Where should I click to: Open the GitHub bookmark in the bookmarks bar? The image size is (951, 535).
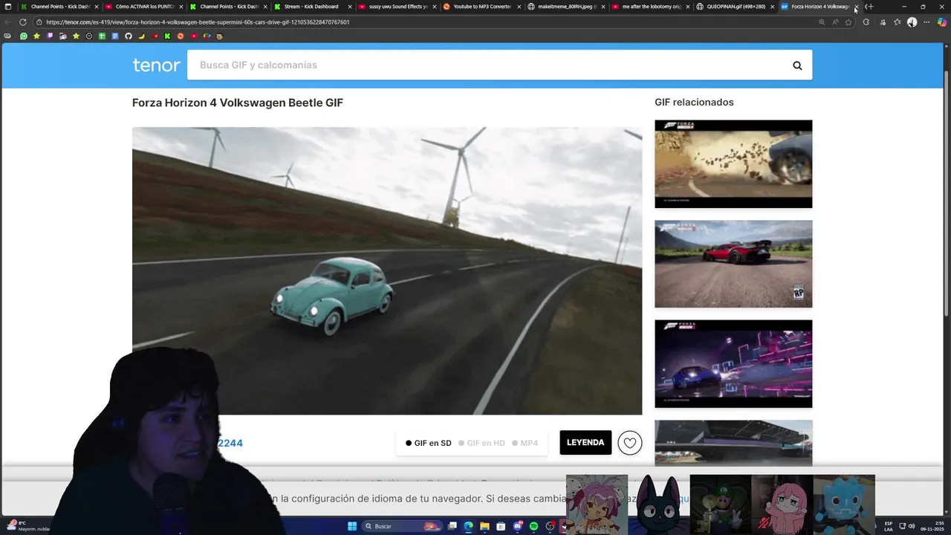[x=128, y=36]
